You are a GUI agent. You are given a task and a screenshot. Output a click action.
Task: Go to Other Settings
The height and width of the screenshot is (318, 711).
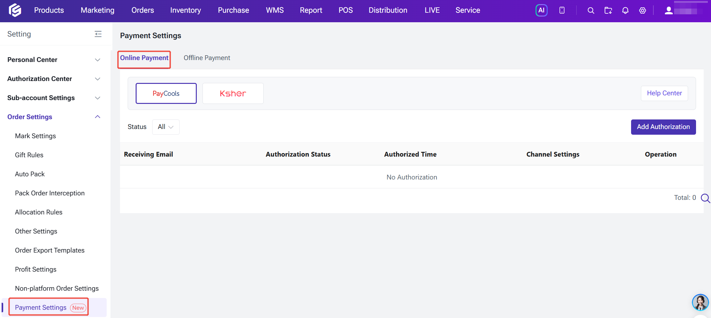coord(36,231)
